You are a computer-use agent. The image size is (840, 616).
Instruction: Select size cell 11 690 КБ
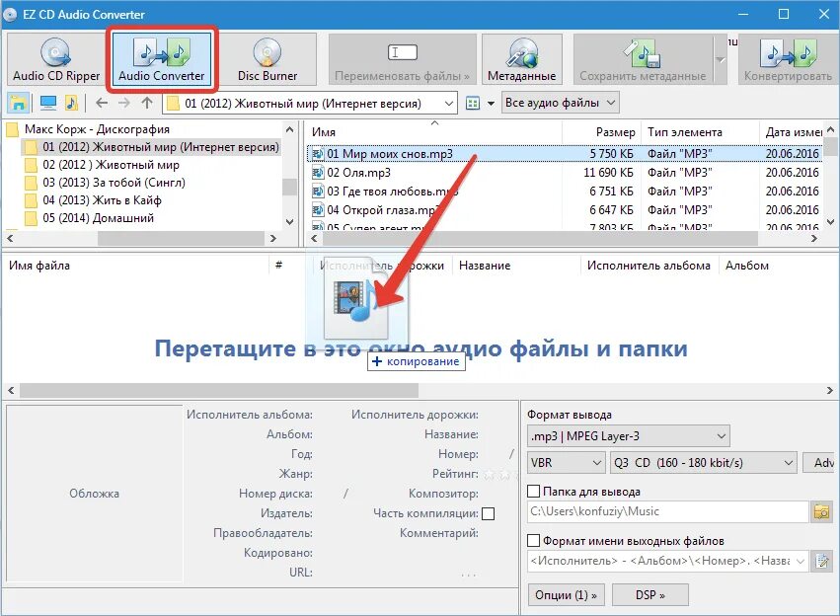(608, 173)
